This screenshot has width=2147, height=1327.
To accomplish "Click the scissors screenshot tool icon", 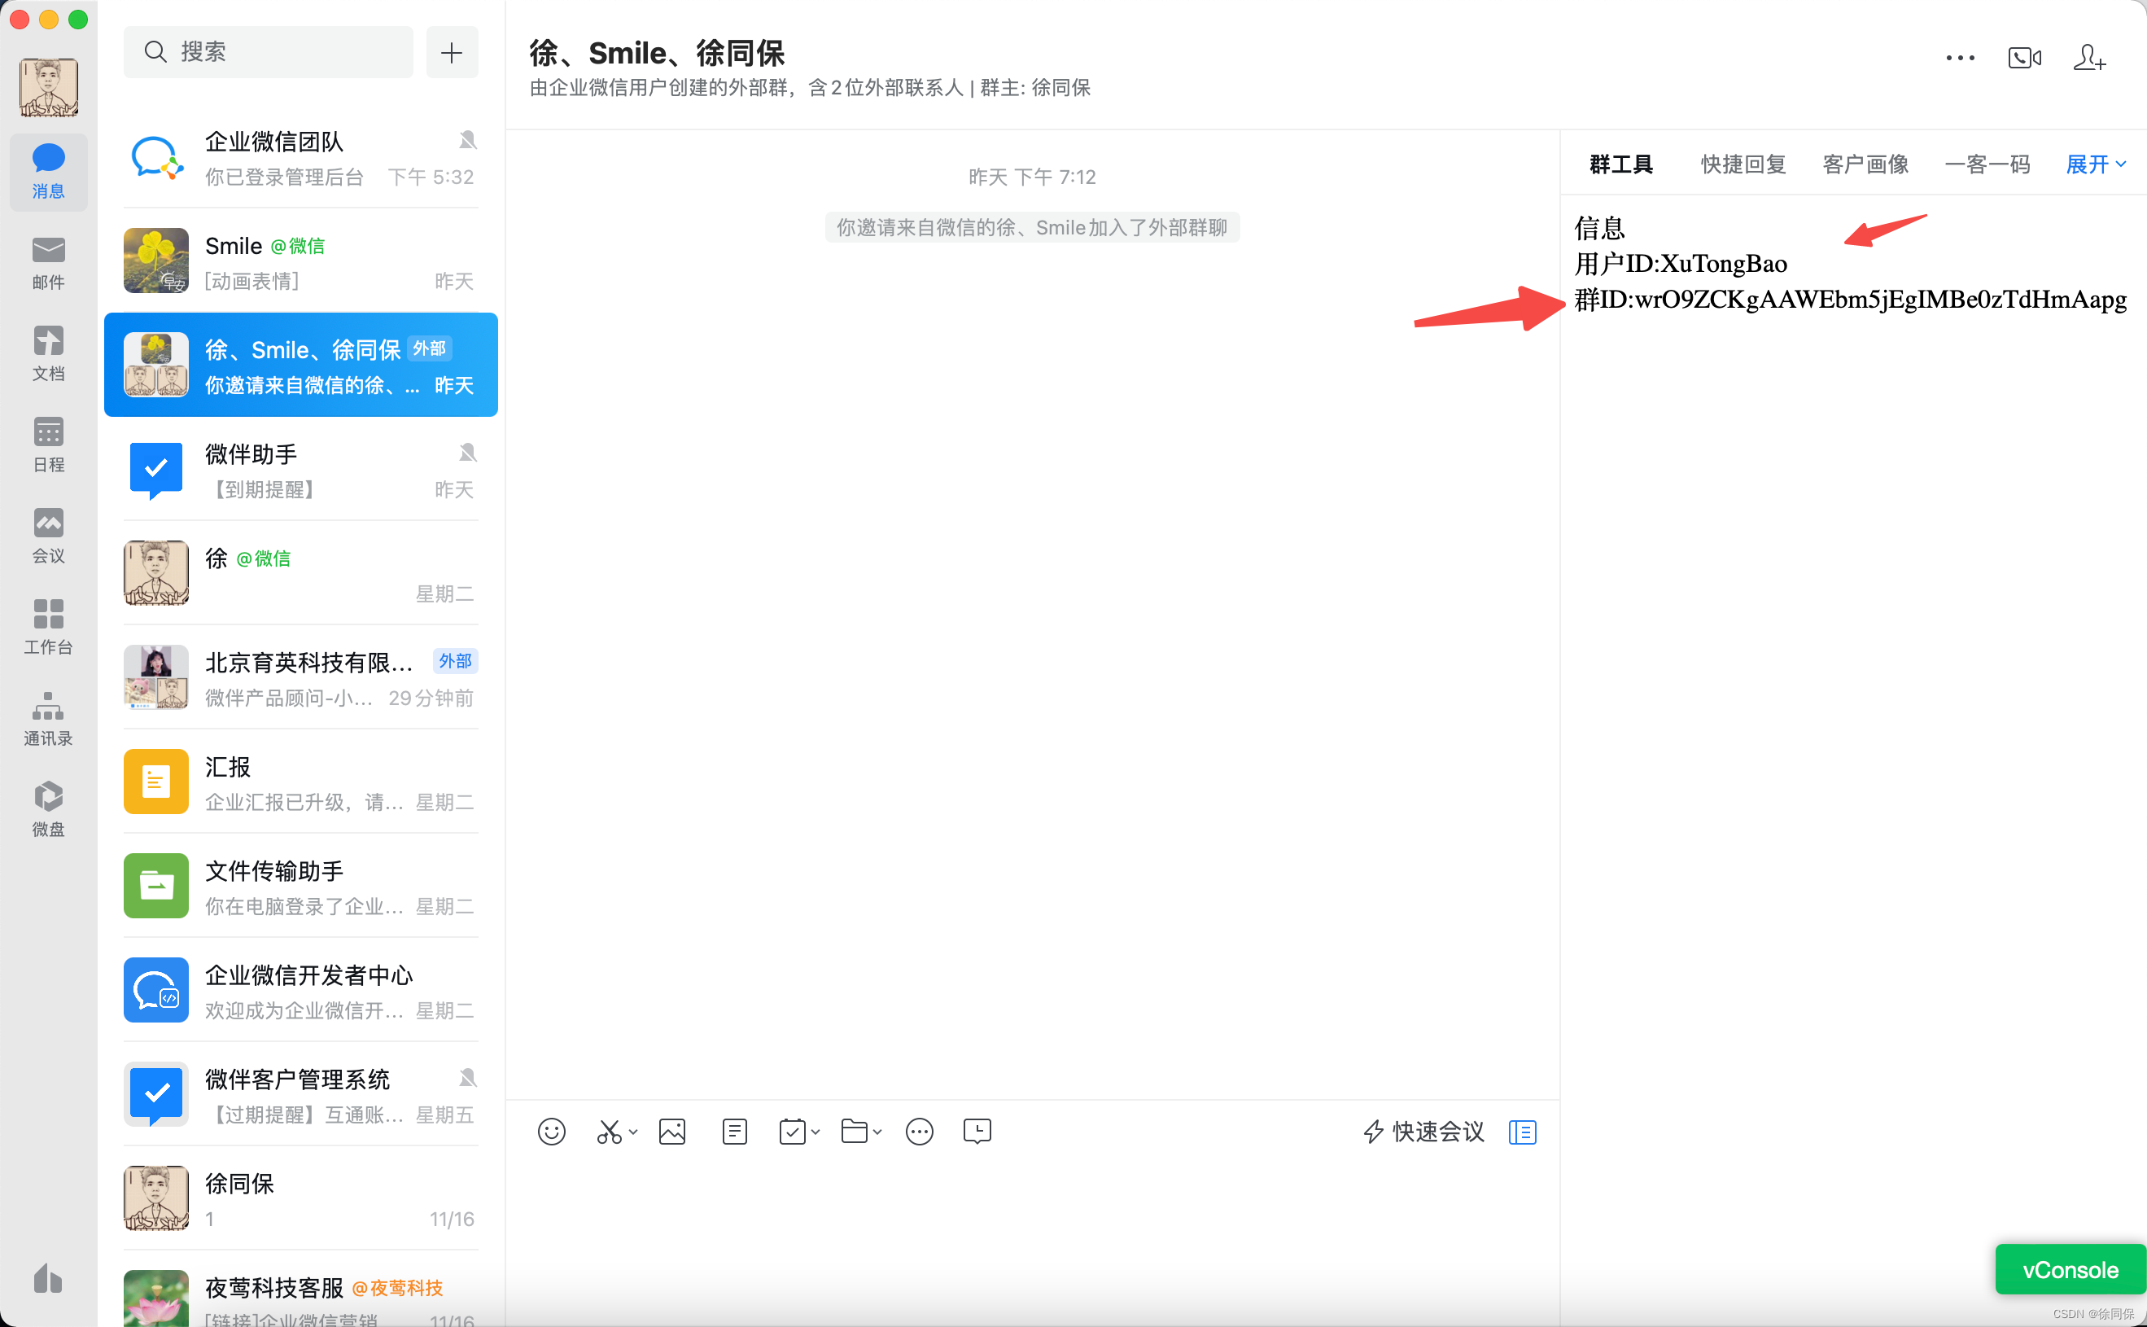I will [x=608, y=1132].
